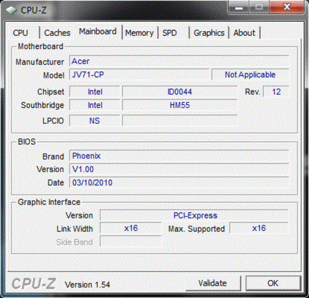Screen dimensions: 309x298
Task: Click the HM55 southbridge value
Action: [180, 105]
